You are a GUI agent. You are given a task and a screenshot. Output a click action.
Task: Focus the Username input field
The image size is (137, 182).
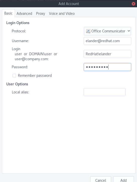tap(107, 41)
